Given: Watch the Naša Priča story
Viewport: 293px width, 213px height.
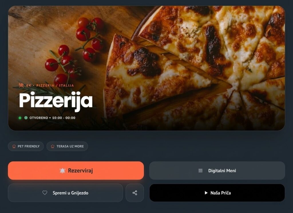Looking at the screenshot, I should tap(217, 193).
